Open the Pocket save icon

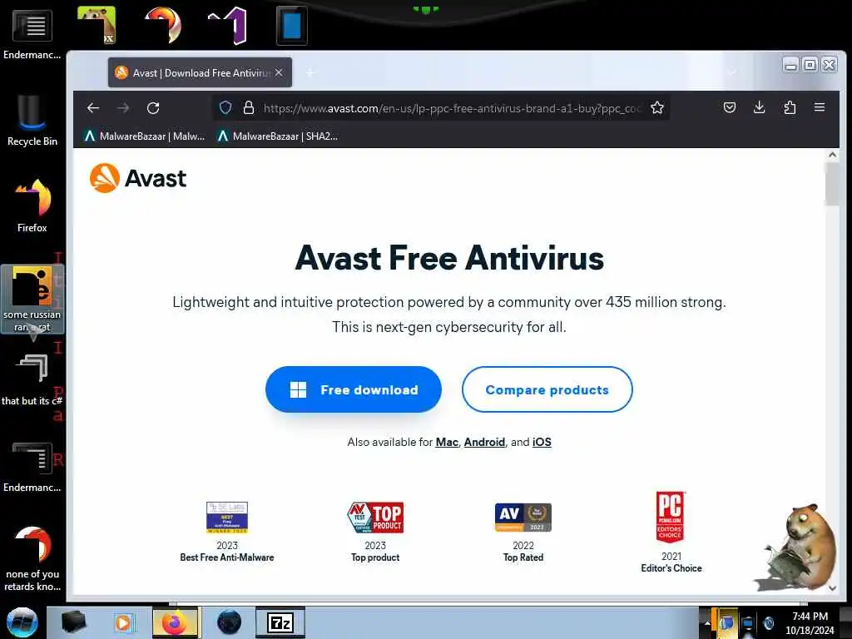click(x=729, y=107)
